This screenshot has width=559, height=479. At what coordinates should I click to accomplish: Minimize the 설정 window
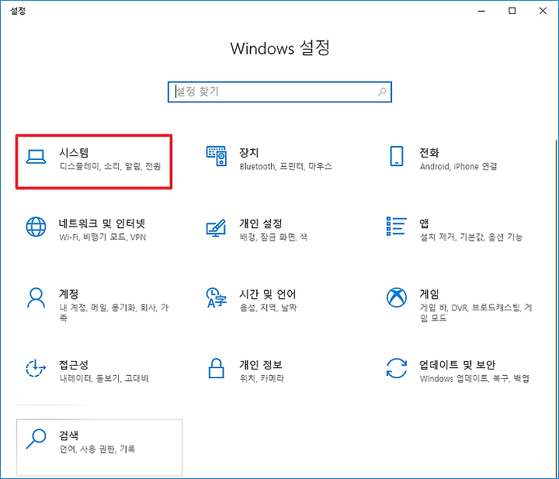pyautogui.click(x=481, y=11)
